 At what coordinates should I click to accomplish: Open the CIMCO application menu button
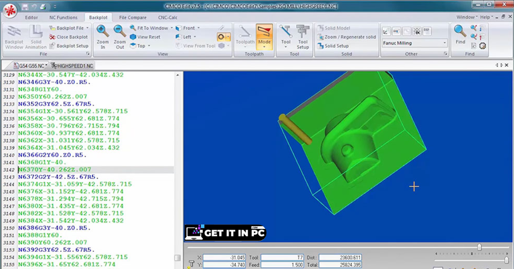[10, 9]
